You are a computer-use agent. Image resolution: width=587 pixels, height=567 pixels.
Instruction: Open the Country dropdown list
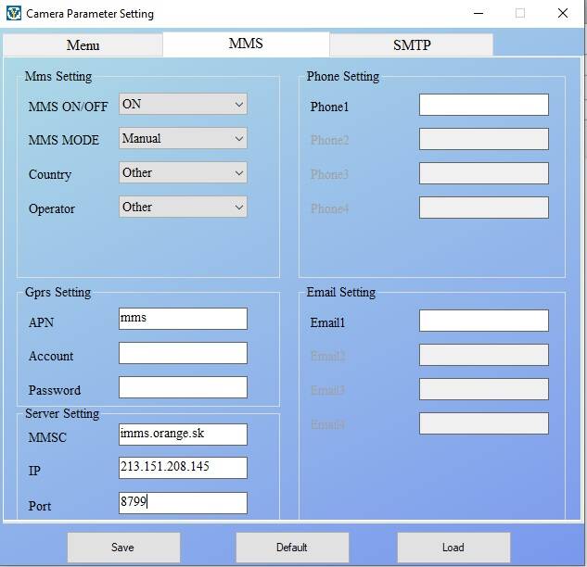[183, 173]
